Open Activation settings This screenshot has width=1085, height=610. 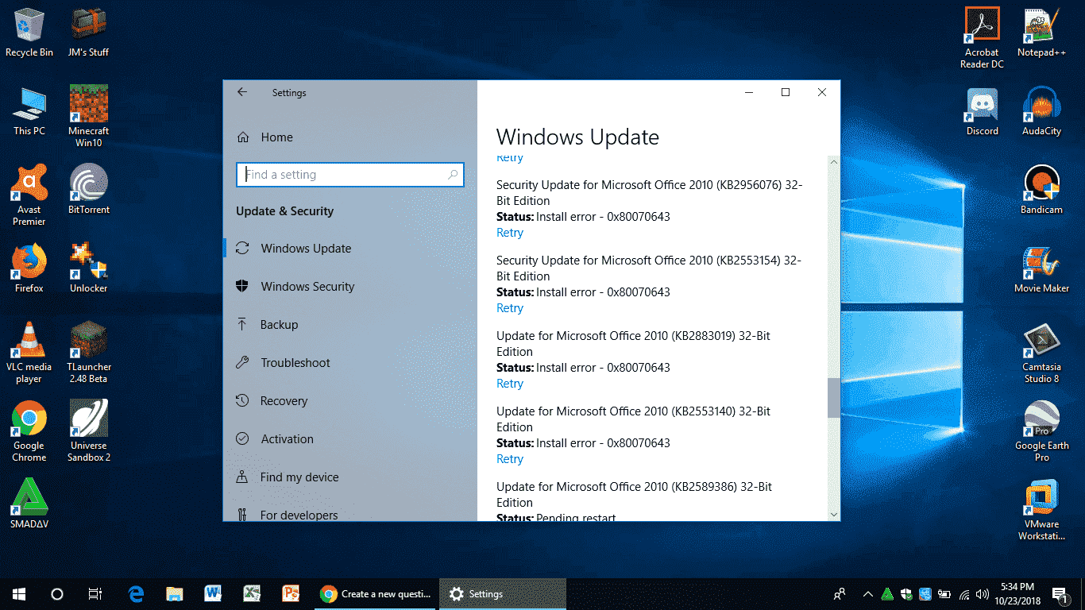pos(349,439)
